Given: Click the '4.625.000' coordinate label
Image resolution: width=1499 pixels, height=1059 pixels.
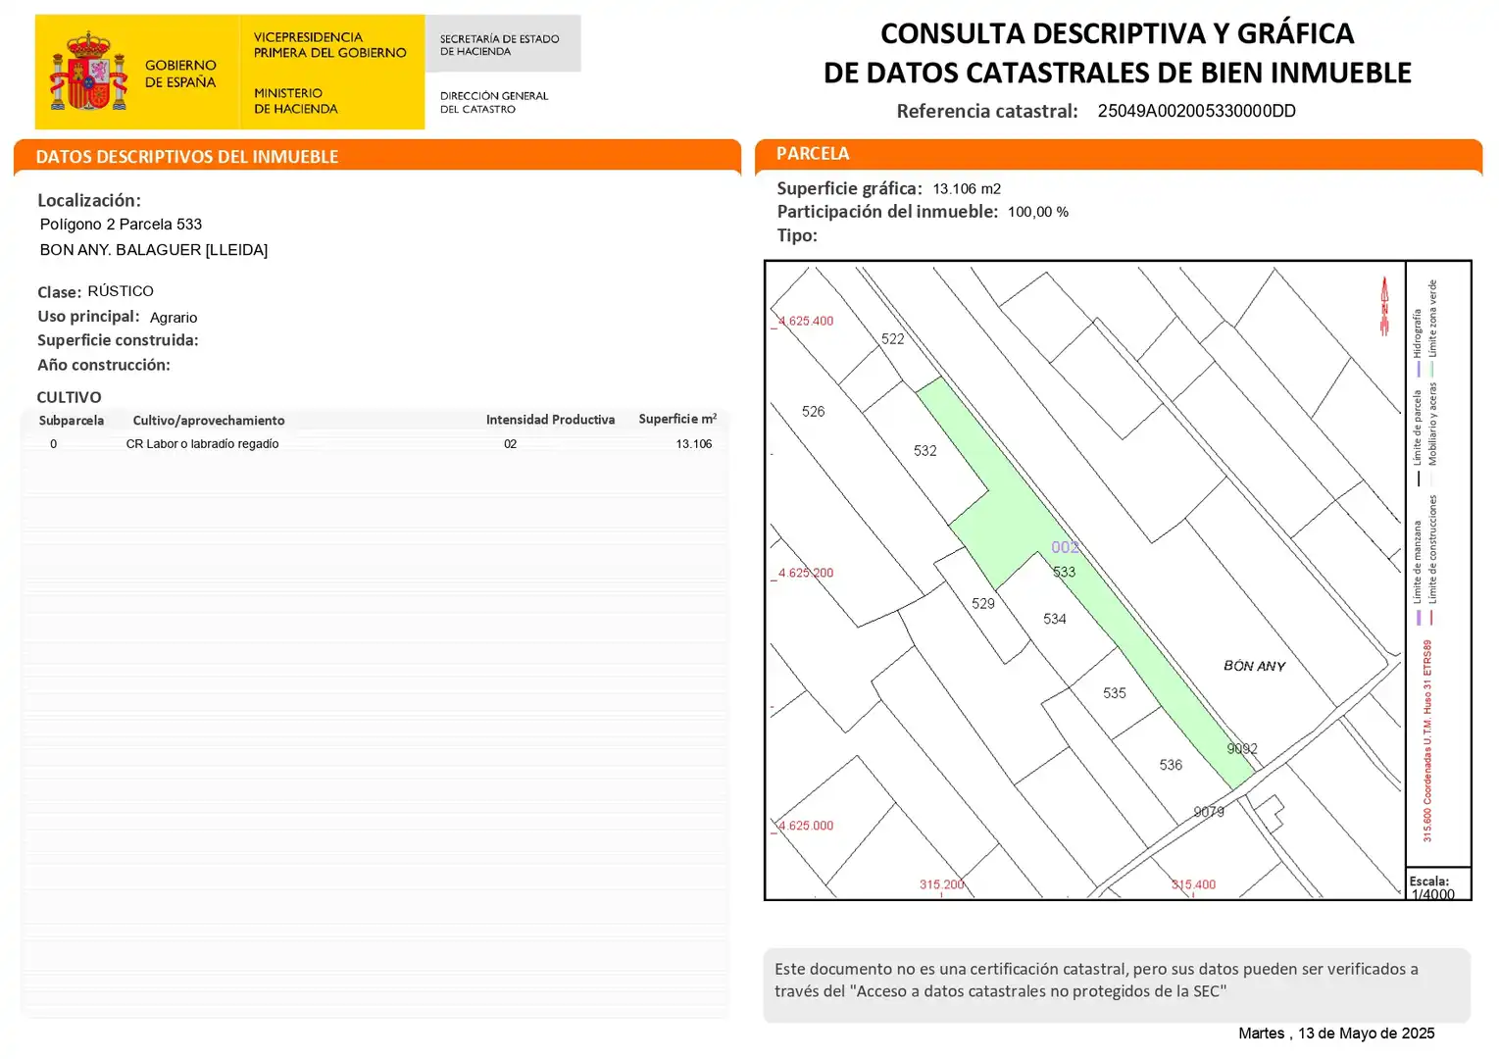Looking at the screenshot, I should pos(805,826).
